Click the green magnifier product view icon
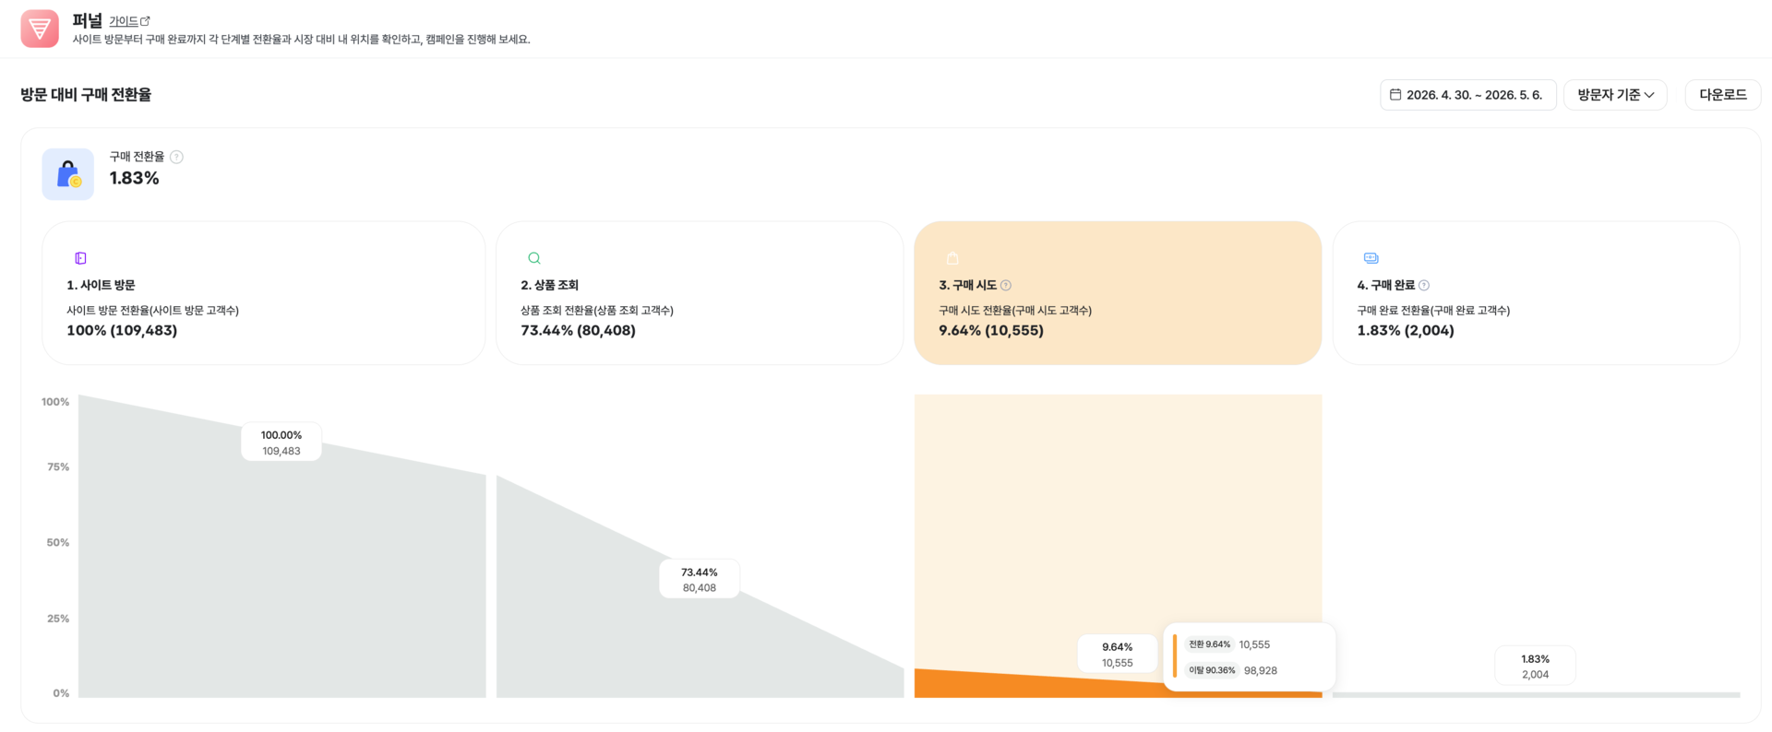This screenshot has height=732, width=1772. click(534, 258)
